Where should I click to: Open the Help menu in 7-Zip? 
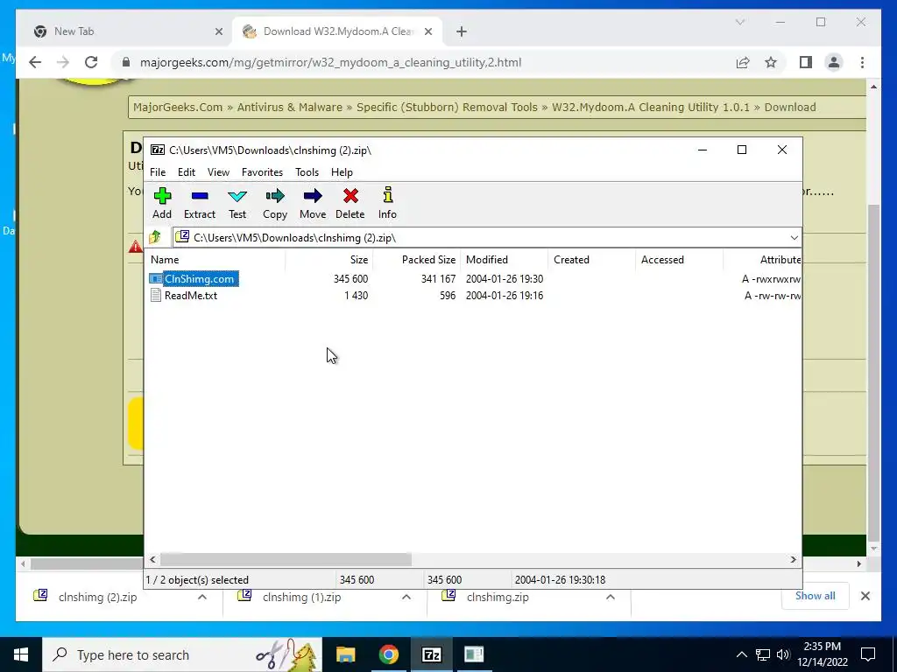[x=342, y=172]
